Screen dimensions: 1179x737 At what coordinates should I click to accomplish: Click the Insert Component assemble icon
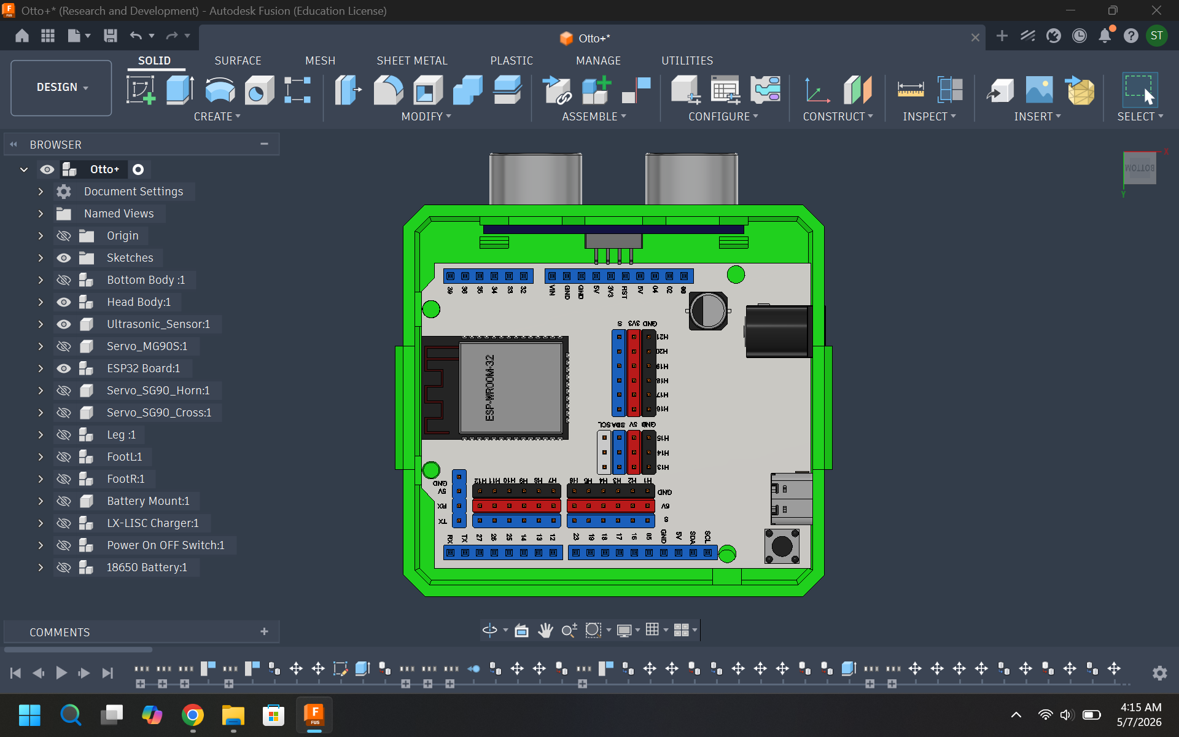click(x=557, y=90)
